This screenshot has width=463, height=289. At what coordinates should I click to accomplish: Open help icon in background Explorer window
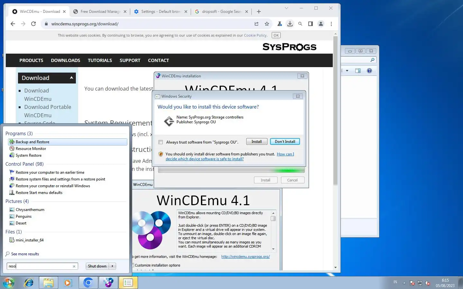(369, 71)
